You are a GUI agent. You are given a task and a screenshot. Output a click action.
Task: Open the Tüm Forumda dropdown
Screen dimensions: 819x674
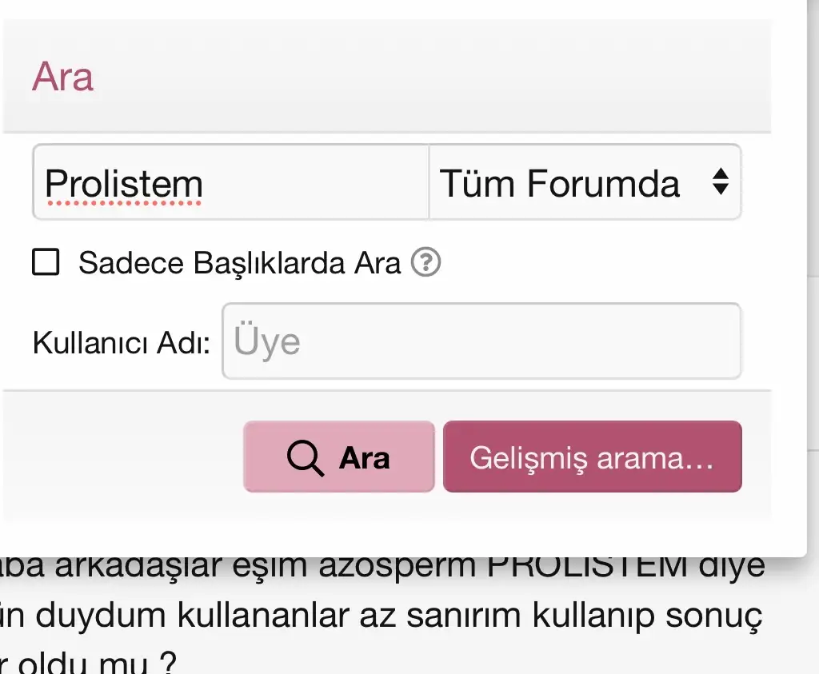585,183
